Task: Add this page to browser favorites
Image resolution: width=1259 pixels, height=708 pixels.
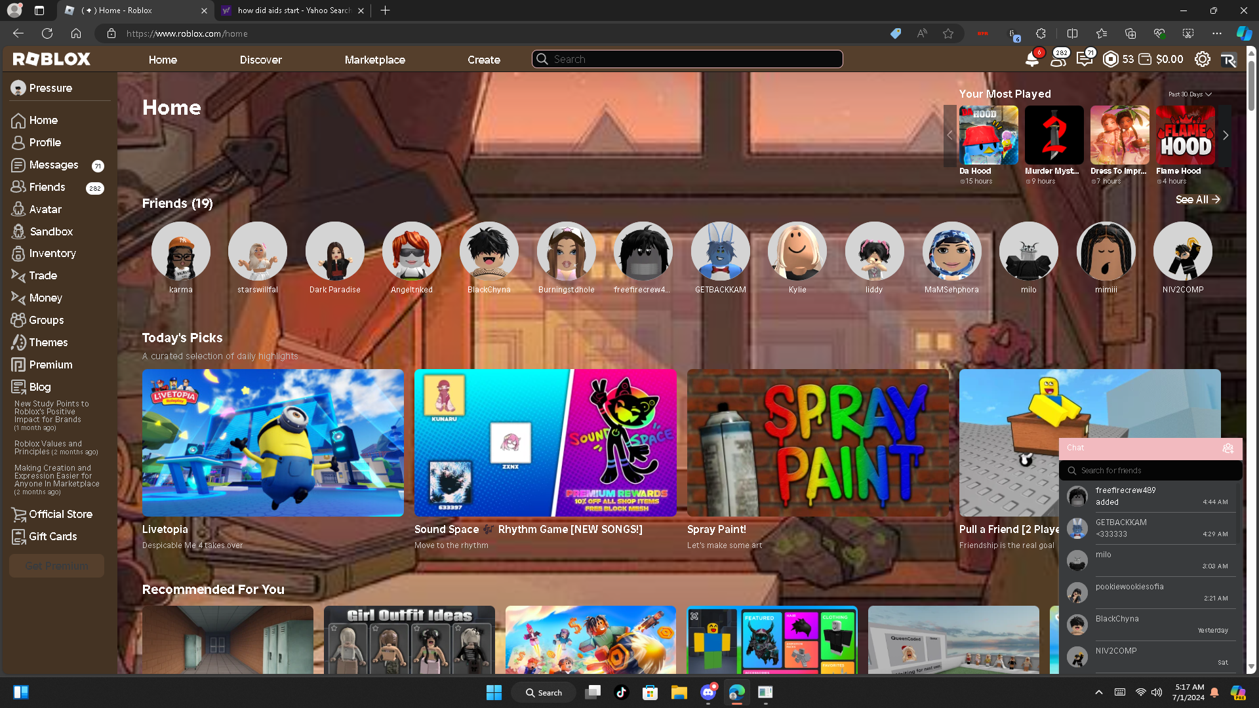Action: 948,33
